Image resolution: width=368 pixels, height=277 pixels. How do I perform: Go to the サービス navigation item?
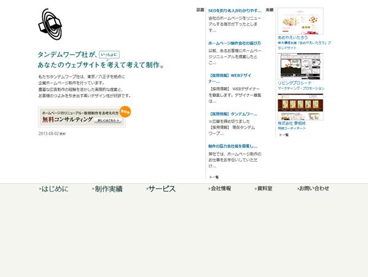[161, 189]
